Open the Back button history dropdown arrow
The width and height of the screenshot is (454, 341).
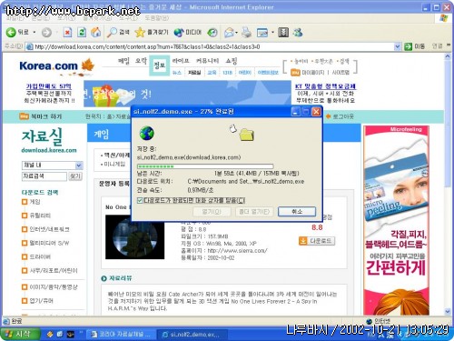coord(35,32)
